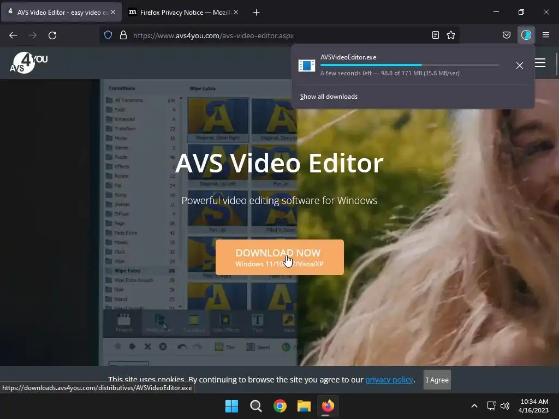This screenshot has width=559, height=419.
Task: Click the forward navigation arrow
Action: pos(33,35)
